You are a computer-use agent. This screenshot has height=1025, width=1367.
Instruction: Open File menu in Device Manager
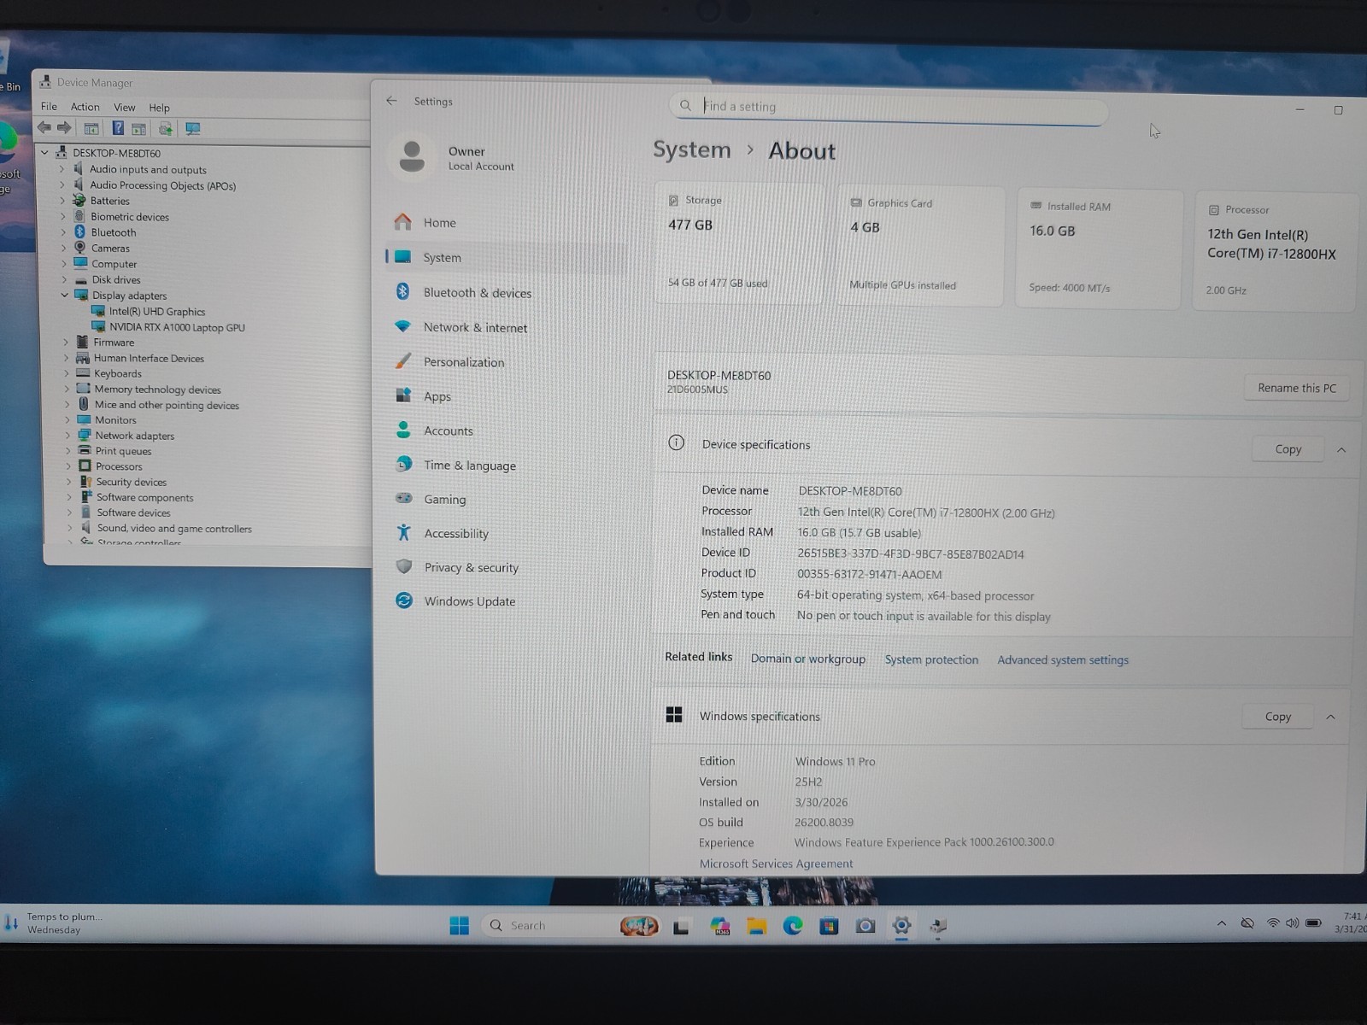pos(49,107)
